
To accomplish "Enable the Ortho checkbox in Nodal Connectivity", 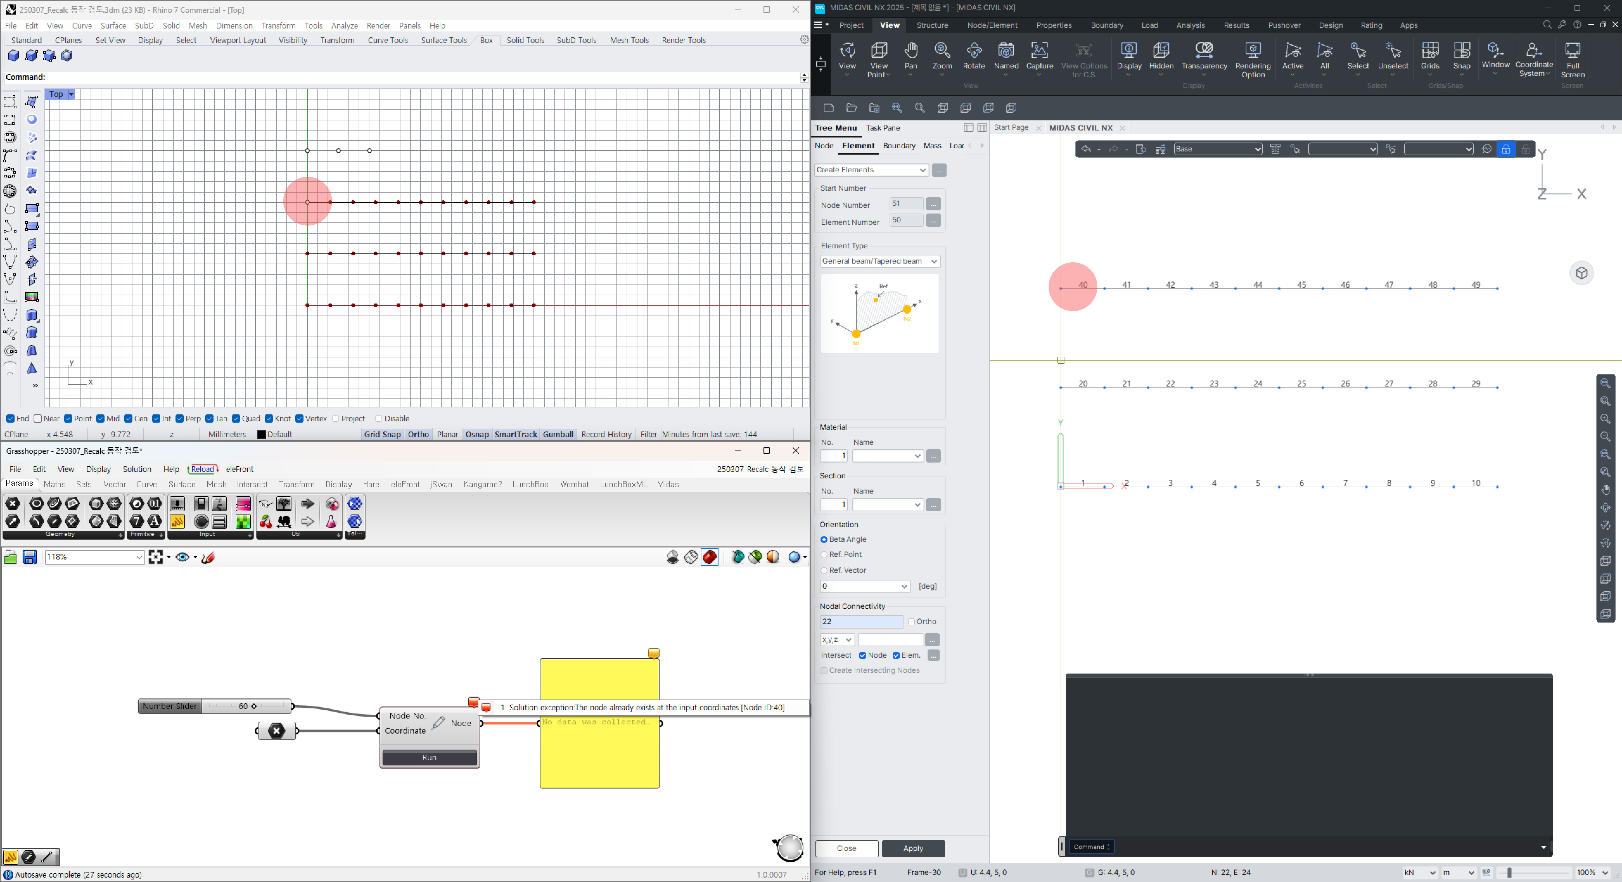I will pos(912,622).
